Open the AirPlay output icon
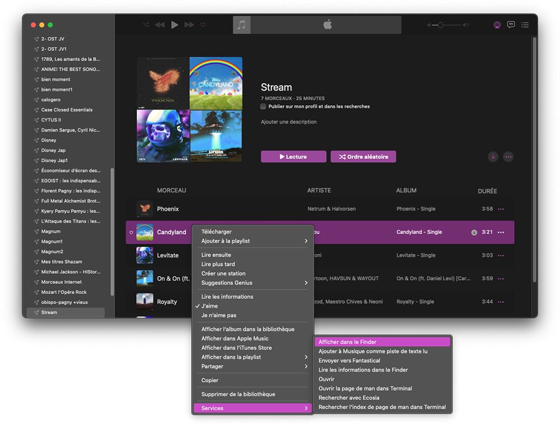This screenshot has height=425, width=560. (x=497, y=25)
